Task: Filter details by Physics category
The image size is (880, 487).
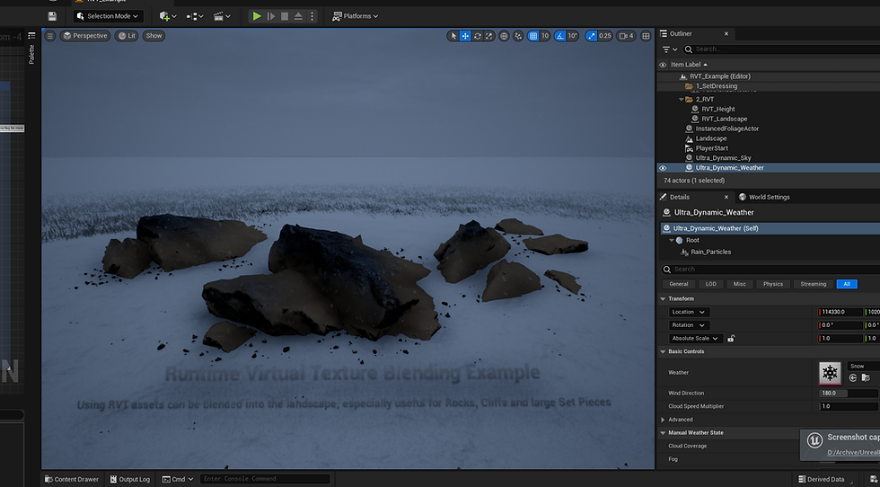Action: (773, 284)
